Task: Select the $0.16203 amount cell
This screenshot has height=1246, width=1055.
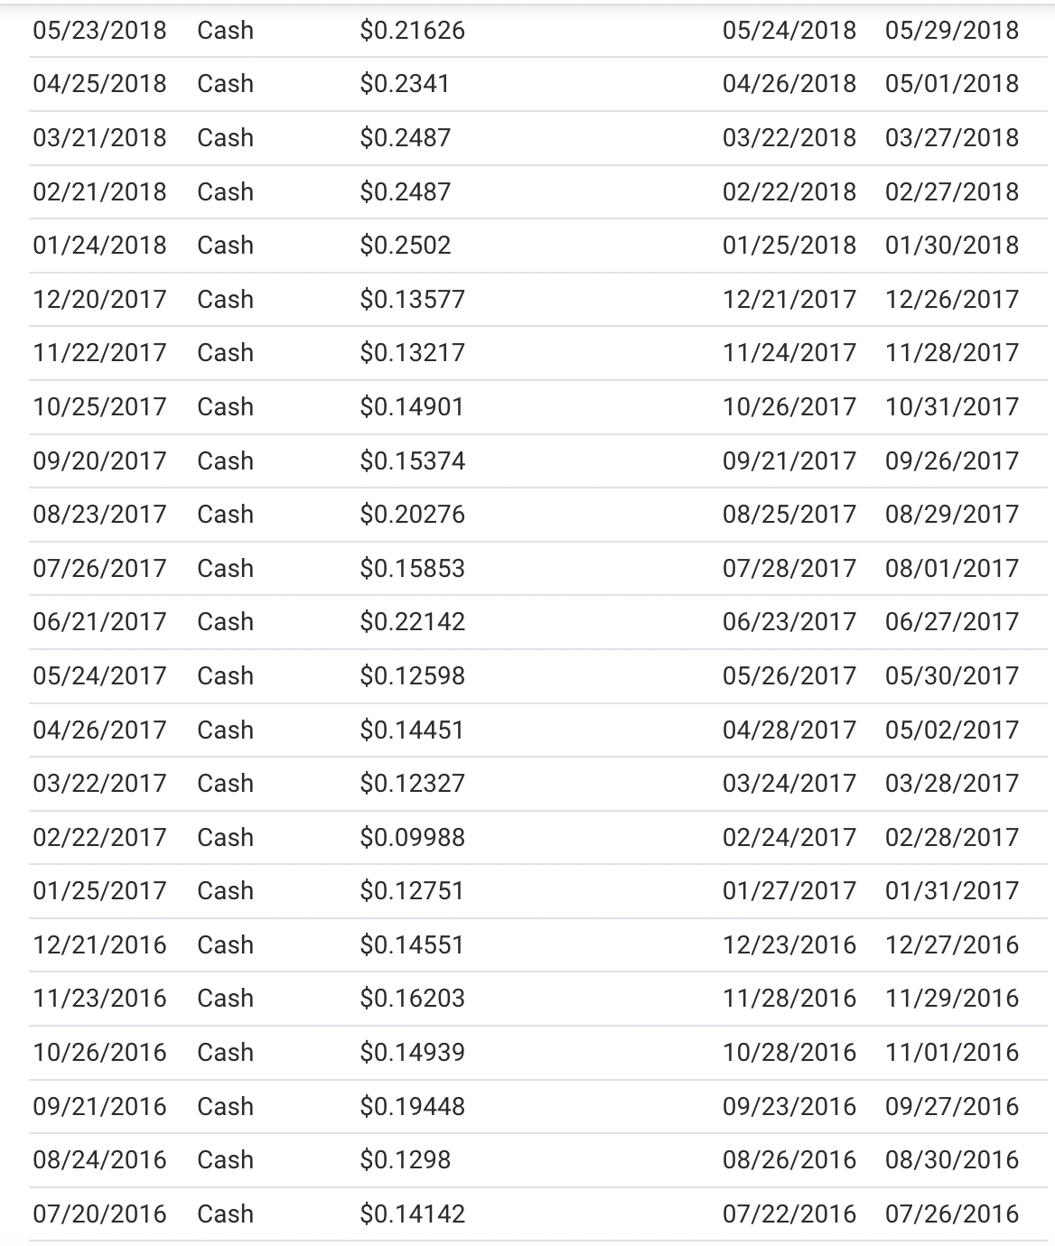Action: (x=412, y=999)
